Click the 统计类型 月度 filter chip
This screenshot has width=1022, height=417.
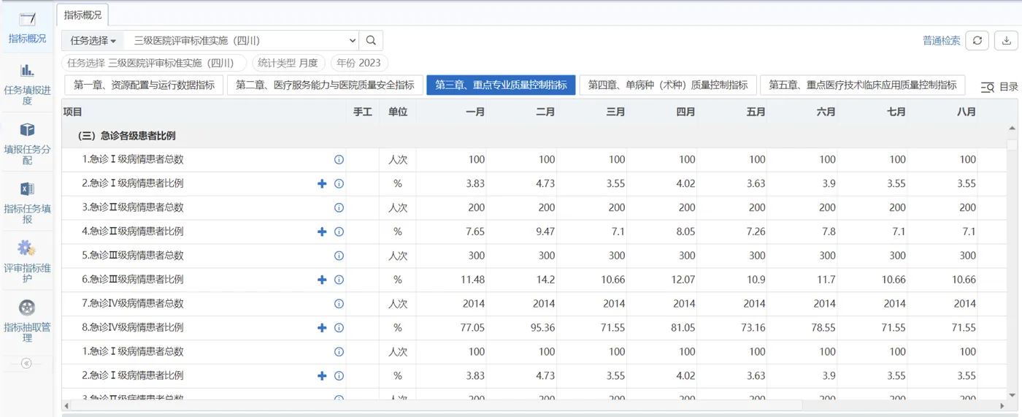point(288,63)
